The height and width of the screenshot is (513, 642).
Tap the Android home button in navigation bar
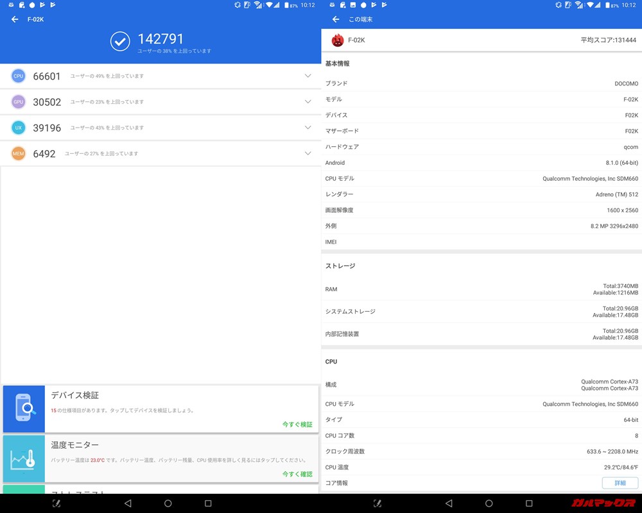pyautogui.click(x=168, y=504)
